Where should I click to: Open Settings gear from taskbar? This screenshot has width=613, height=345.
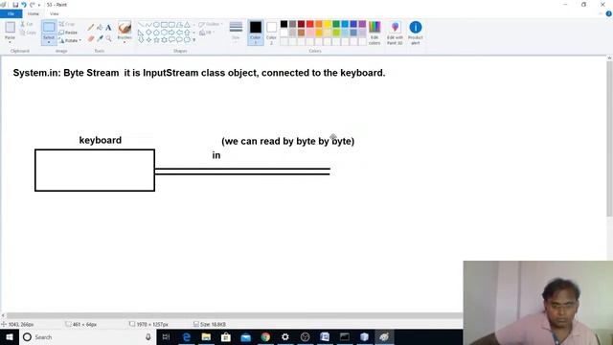285,336
